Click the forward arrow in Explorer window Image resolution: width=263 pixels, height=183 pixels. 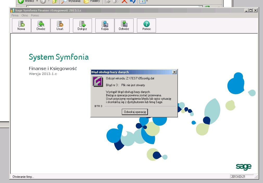[43, 1]
